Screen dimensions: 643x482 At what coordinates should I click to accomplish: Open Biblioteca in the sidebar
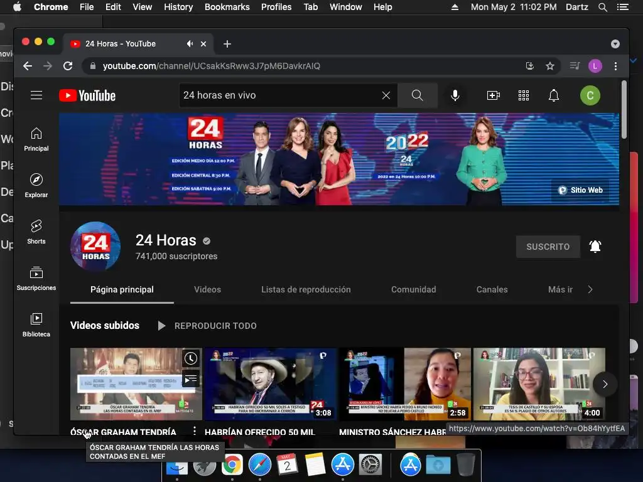click(36, 326)
